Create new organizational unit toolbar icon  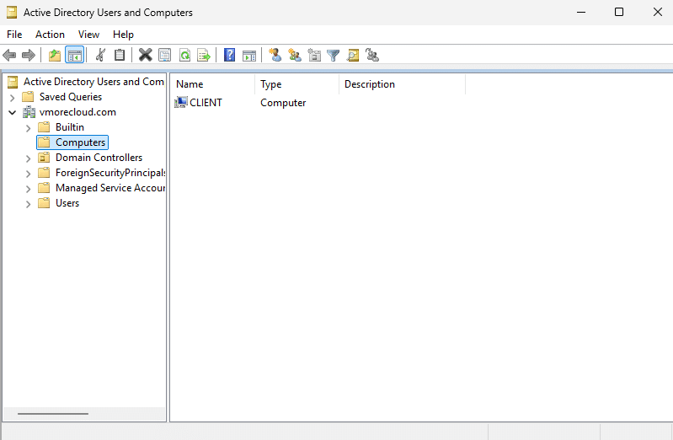pos(314,55)
